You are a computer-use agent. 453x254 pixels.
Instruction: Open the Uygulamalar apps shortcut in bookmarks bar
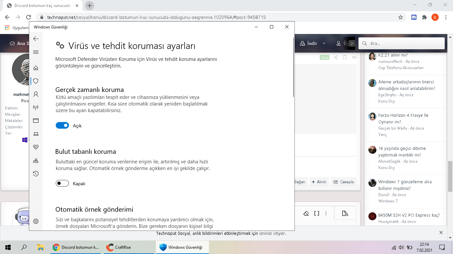[x=17, y=28]
